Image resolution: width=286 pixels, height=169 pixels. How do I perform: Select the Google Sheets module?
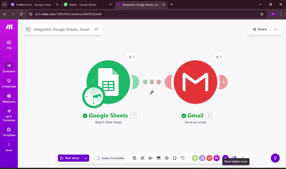108,82
